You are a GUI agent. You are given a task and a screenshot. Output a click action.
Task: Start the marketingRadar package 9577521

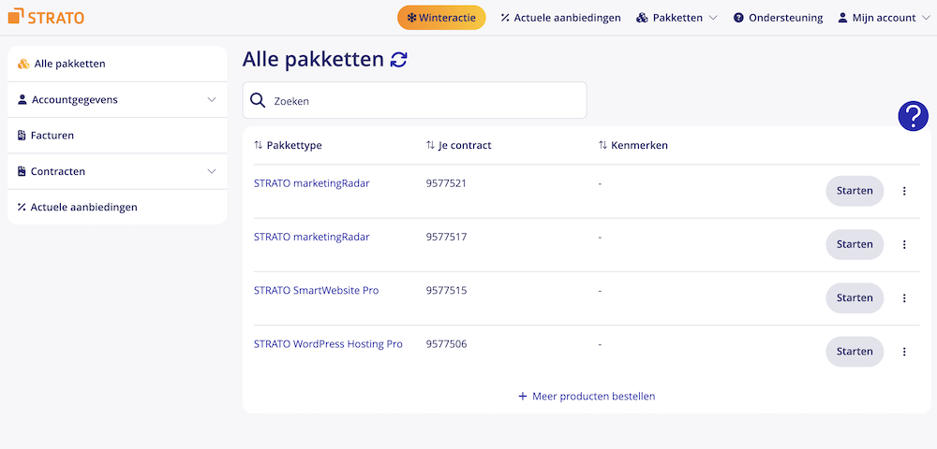coord(855,191)
